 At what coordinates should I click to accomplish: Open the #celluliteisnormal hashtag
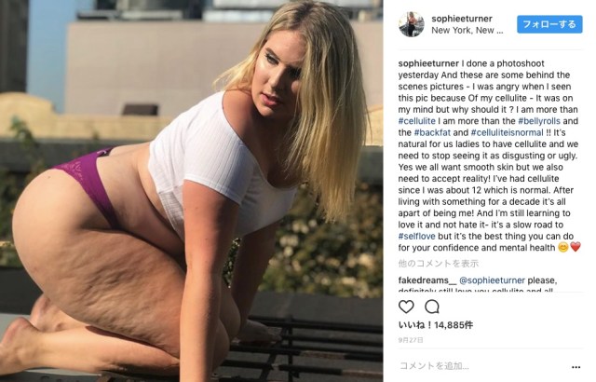point(507,132)
